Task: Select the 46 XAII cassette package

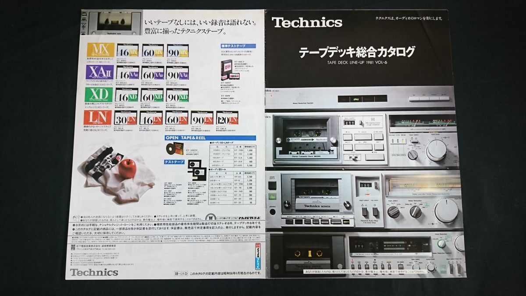Action: pyautogui.click(x=128, y=74)
